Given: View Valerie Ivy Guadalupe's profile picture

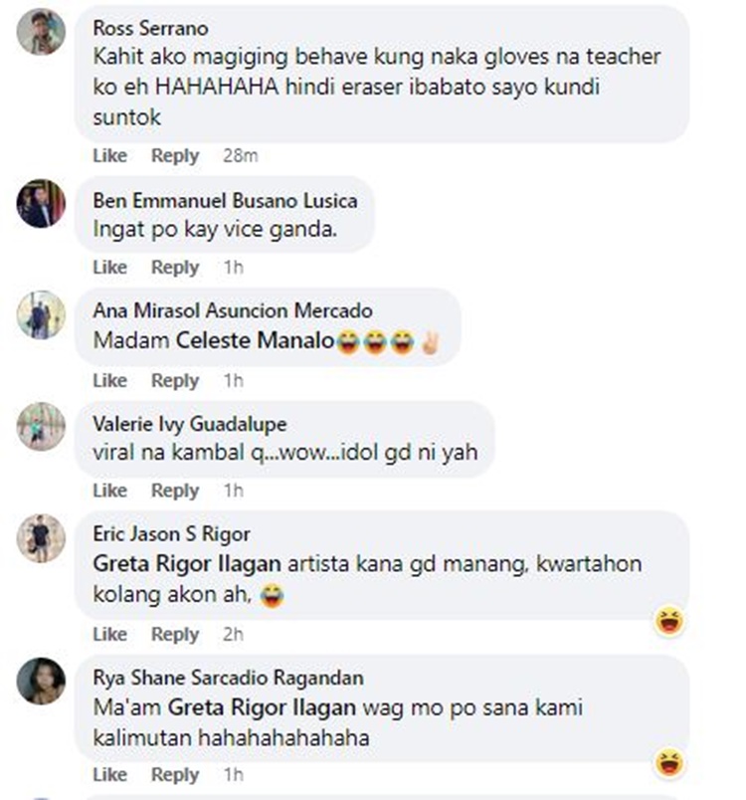Looking at the screenshot, I should pyautogui.click(x=41, y=427).
